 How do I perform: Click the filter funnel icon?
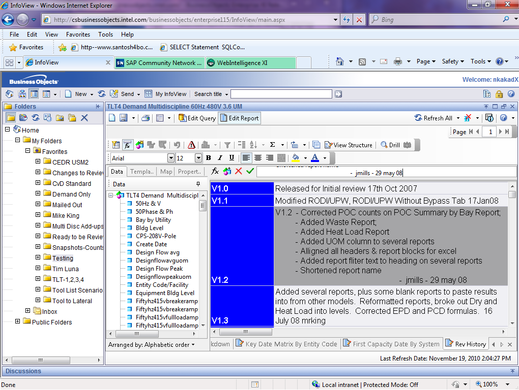tap(227, 145)
